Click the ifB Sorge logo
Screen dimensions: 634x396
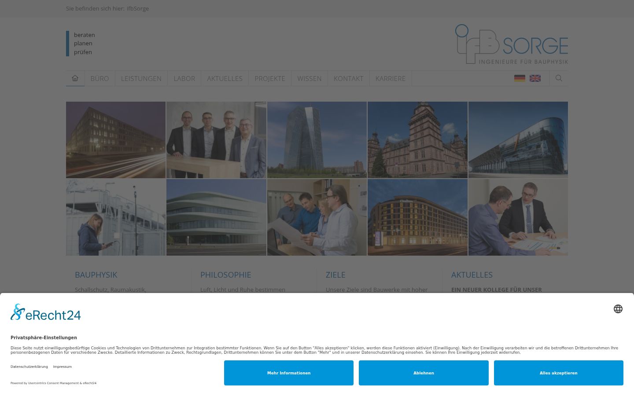click(512, 44)
